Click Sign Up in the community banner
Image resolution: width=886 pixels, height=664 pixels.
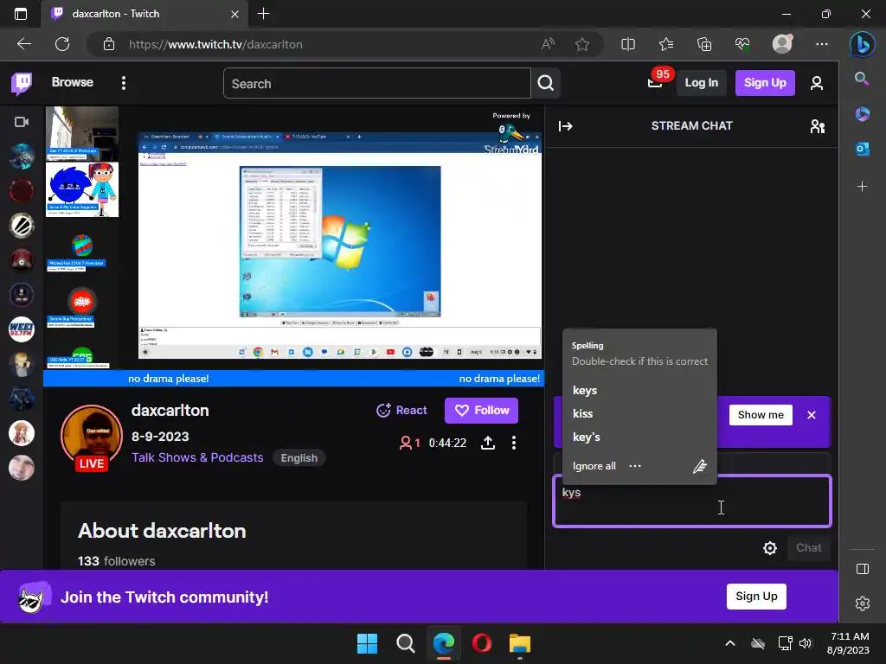(x=756, y=597)
